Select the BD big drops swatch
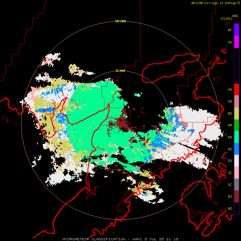The width and height of the screenshot is (241, 241). [x=236, y=113]
